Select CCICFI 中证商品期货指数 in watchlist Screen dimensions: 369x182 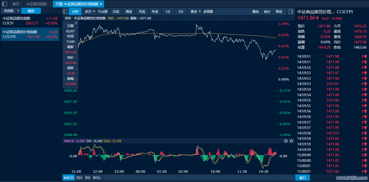[x=30, y=21]
